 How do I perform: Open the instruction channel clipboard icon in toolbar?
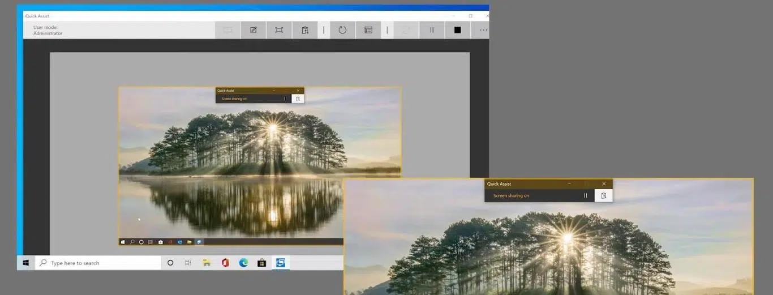coord(305,30)
